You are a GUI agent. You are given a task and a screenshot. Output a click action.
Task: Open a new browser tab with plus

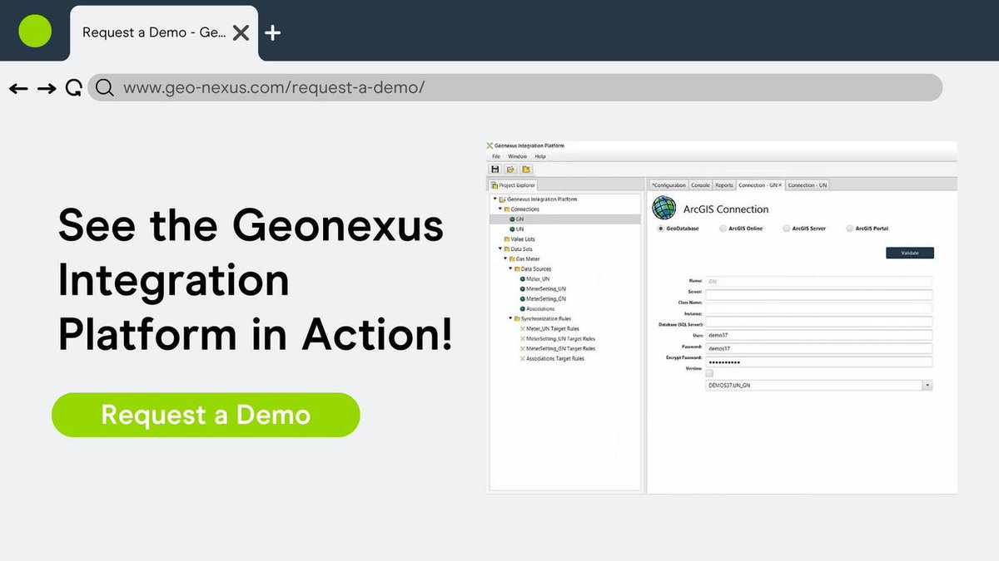tap(272, 33)
